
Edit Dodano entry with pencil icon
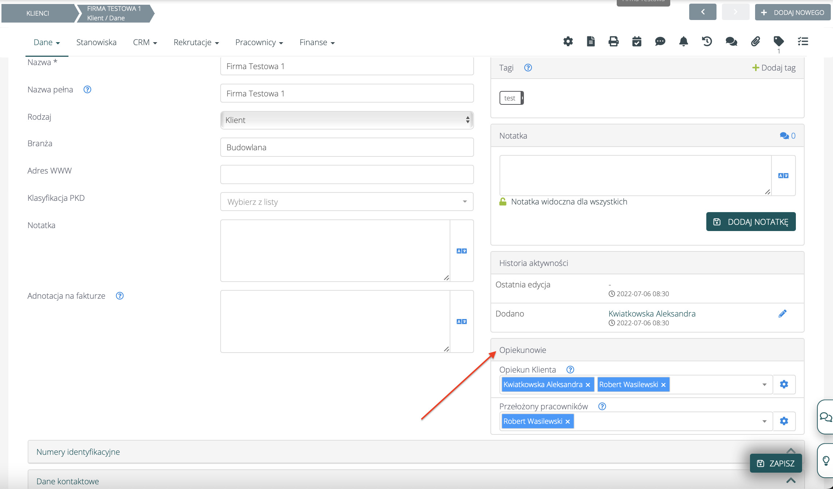[x=782, y=314]
